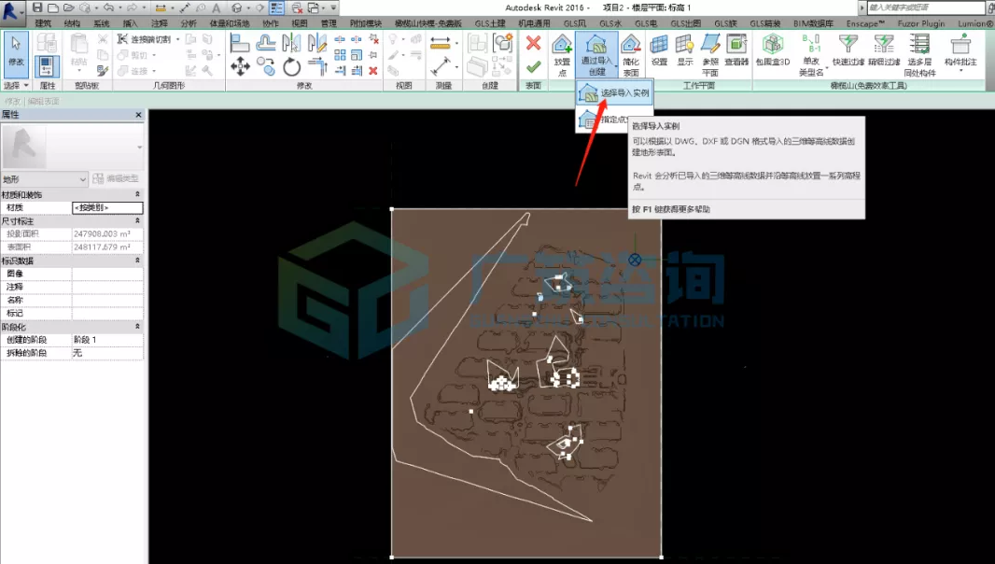Screen dimensions: 995x564
Task: Select the 简化表面 (Simplify Surface) tool
Action: (631, 55)
